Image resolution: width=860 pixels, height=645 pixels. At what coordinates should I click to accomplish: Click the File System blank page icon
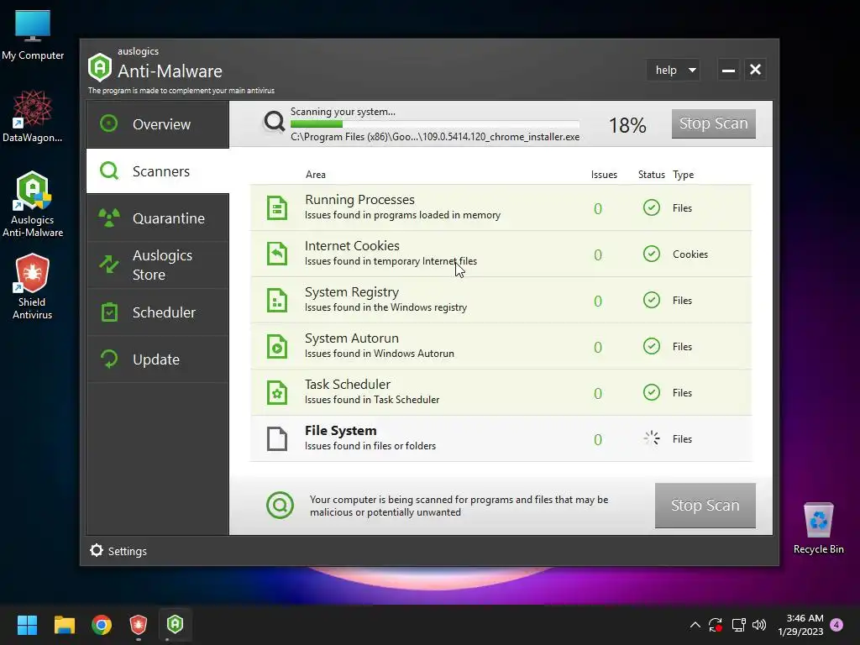point(277,438)
